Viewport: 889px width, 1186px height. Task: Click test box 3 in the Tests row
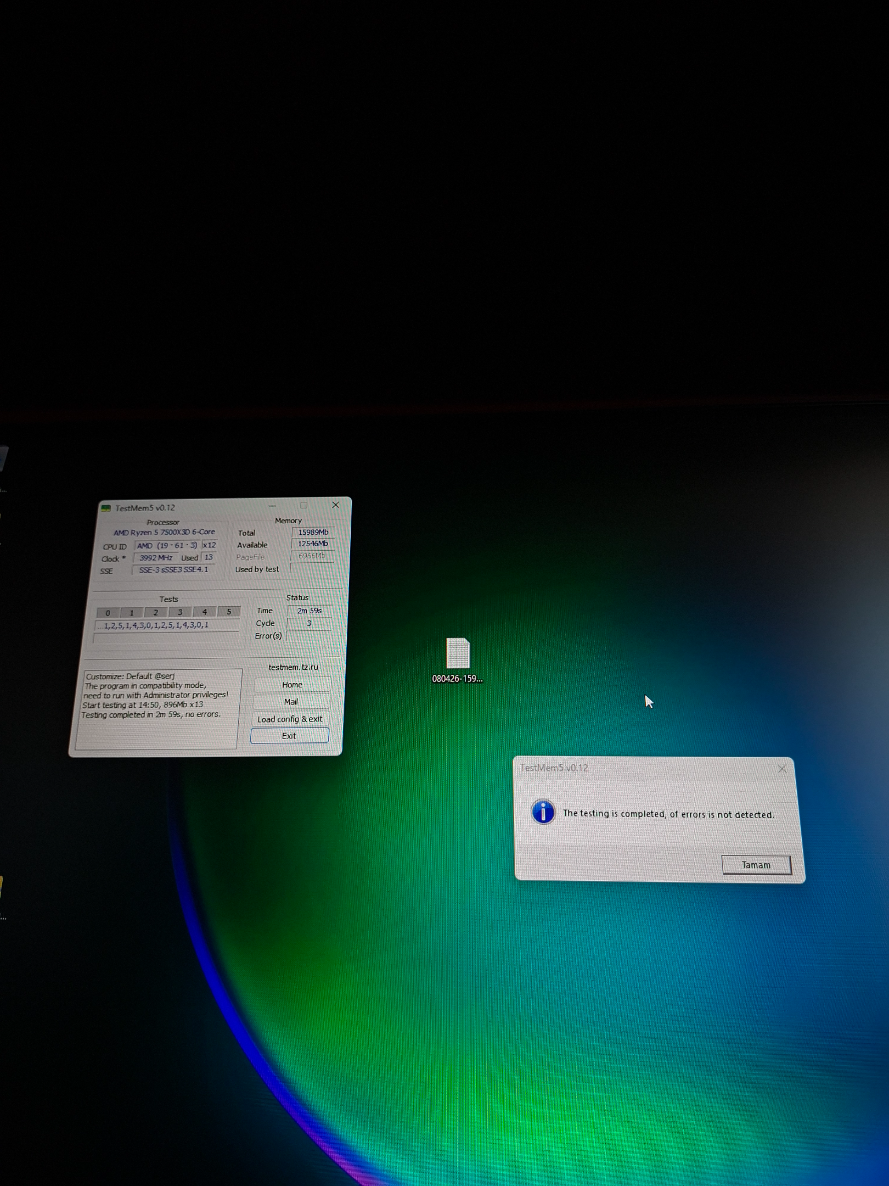click(180, 612)
